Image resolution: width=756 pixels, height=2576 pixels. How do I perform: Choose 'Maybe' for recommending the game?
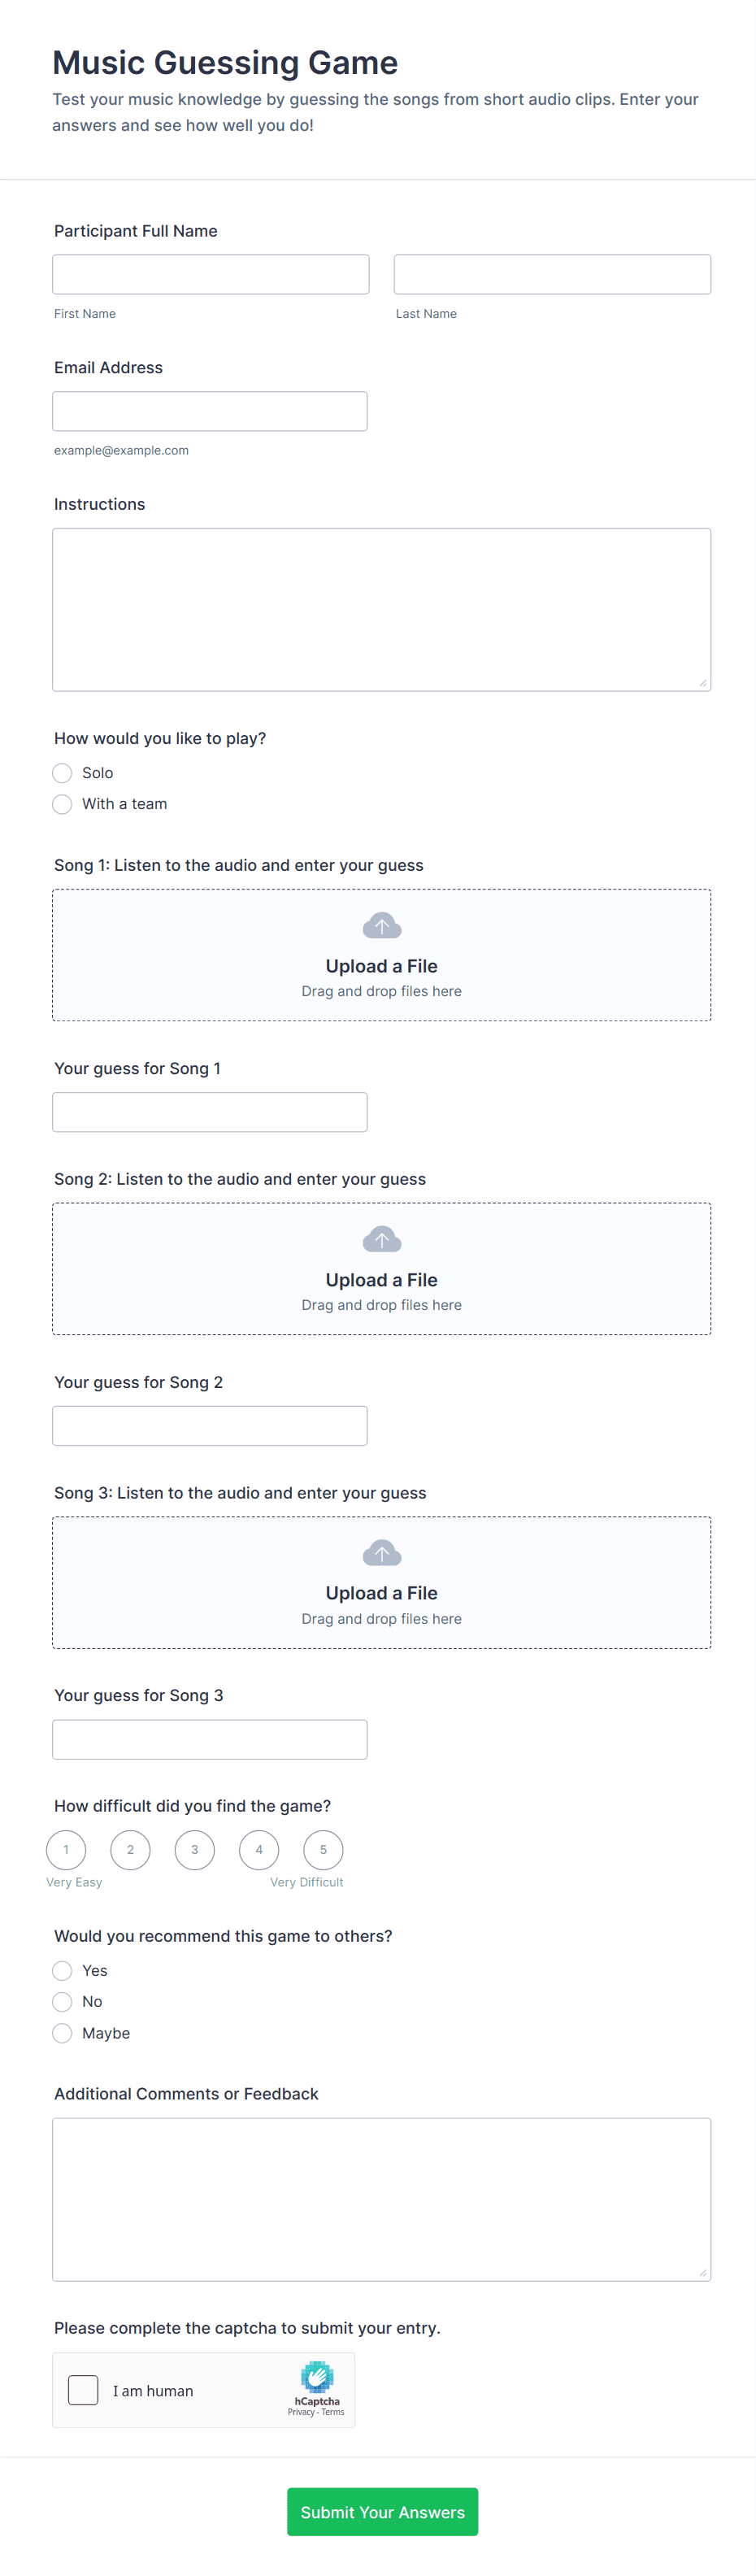point(62,2033)
